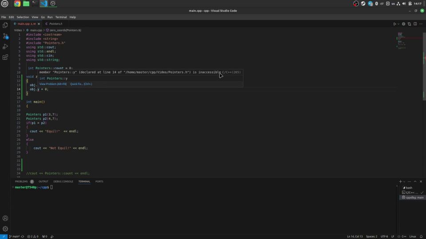426x239 pixels.
Task: Show the Ports panel tab
Action: click(x=99, y=181)
